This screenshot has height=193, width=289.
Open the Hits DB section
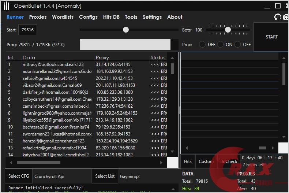click(111, 17)
